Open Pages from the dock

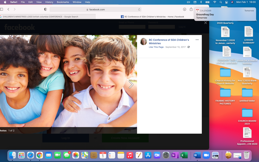(139, 155)
